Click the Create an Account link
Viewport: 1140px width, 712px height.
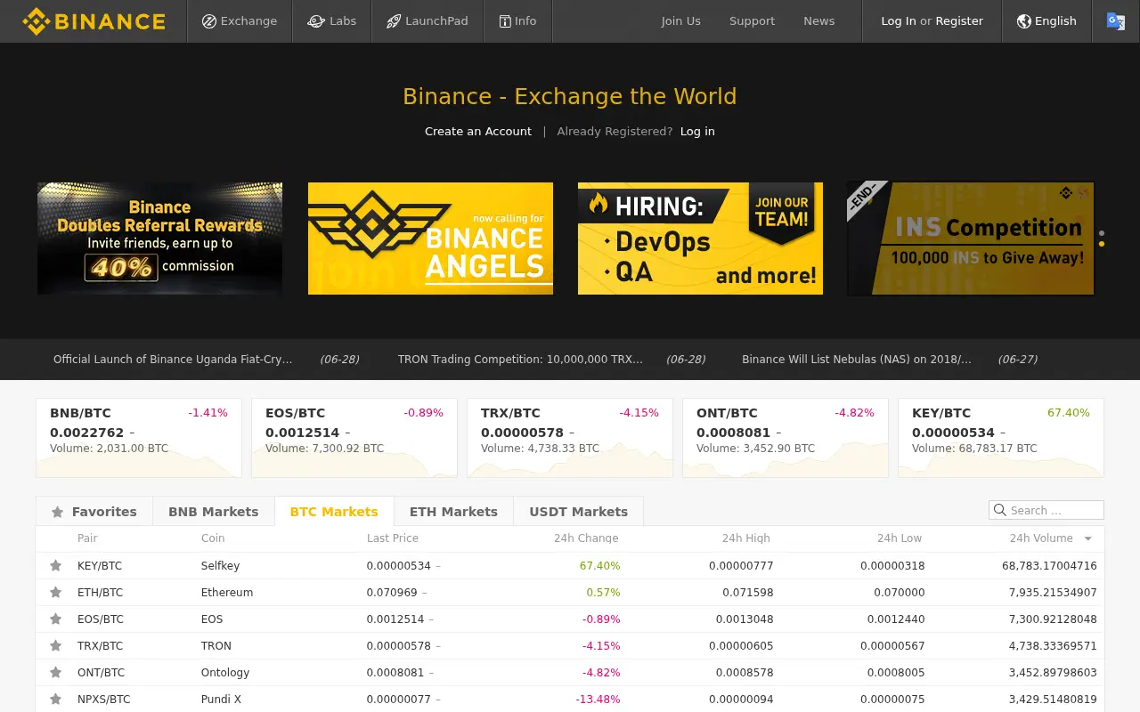(478, 132)
